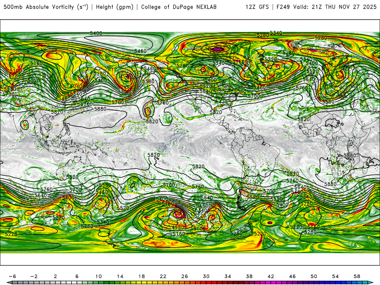Click the "12Z GFS" model run text
Screen dimensions: 380x285
257,7
